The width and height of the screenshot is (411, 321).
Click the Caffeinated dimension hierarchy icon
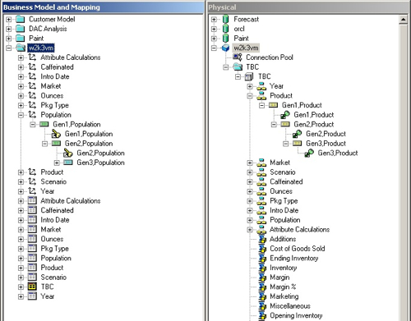[x=32, y=67]
